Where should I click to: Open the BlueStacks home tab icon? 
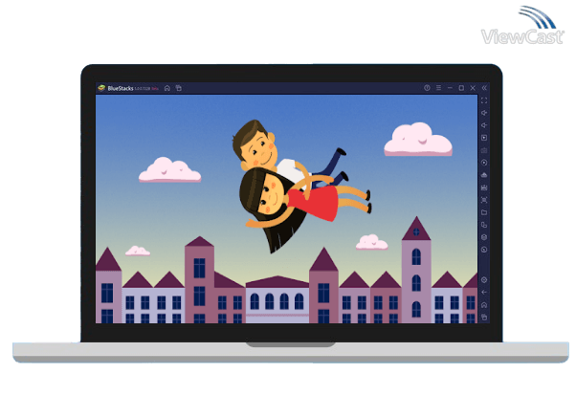coord(167,88)
